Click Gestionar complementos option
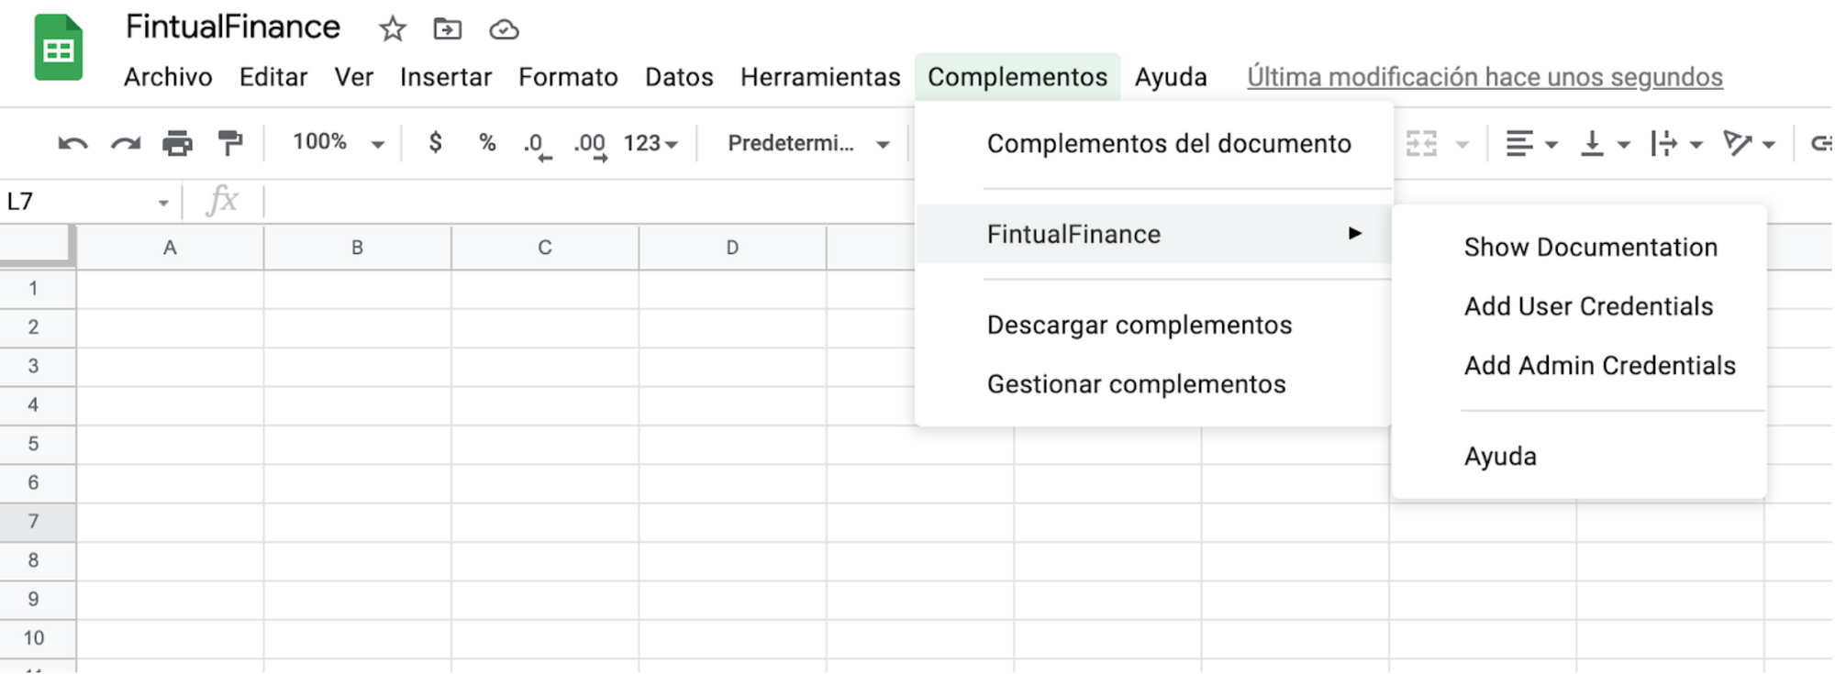The image size is (1835, 674). coord(1136,384)
